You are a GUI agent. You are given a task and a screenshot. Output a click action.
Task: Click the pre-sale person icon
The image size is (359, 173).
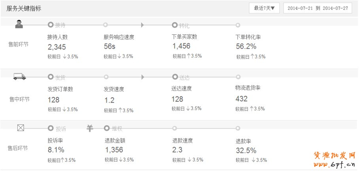pyautogui.click(x=19, y=24)
